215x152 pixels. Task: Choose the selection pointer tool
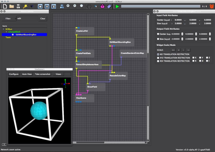[96, 6]
